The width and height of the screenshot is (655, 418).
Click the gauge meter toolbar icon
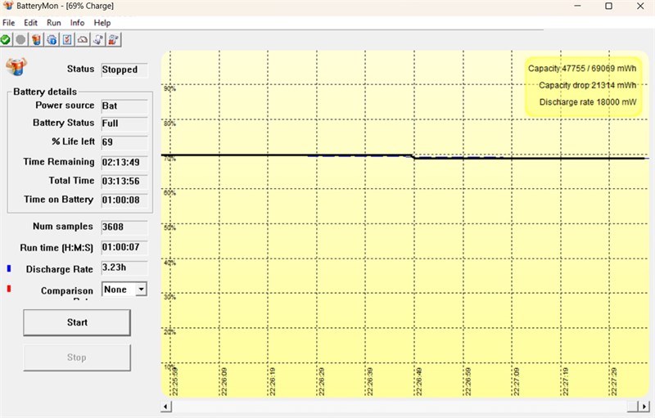(x=83, y=39)
